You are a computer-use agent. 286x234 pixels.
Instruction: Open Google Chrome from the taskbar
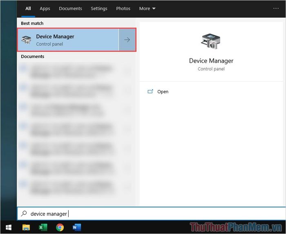pos(60,227)
